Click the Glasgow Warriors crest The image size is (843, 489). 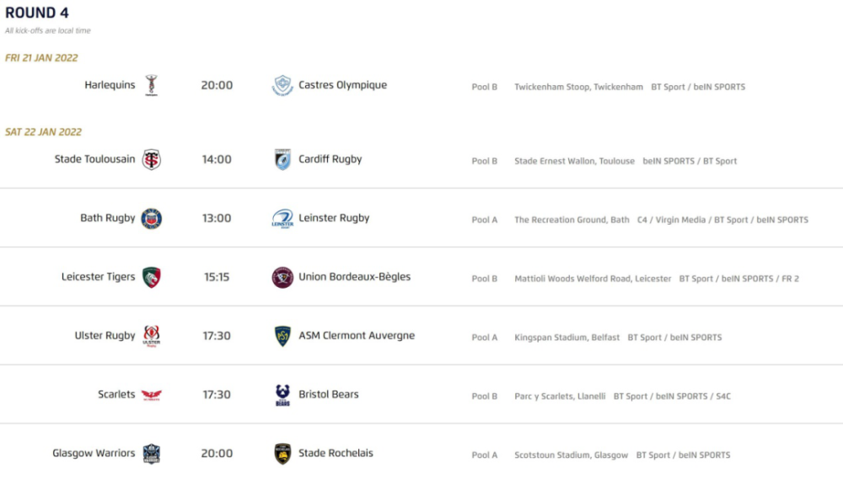coord(152,454)
